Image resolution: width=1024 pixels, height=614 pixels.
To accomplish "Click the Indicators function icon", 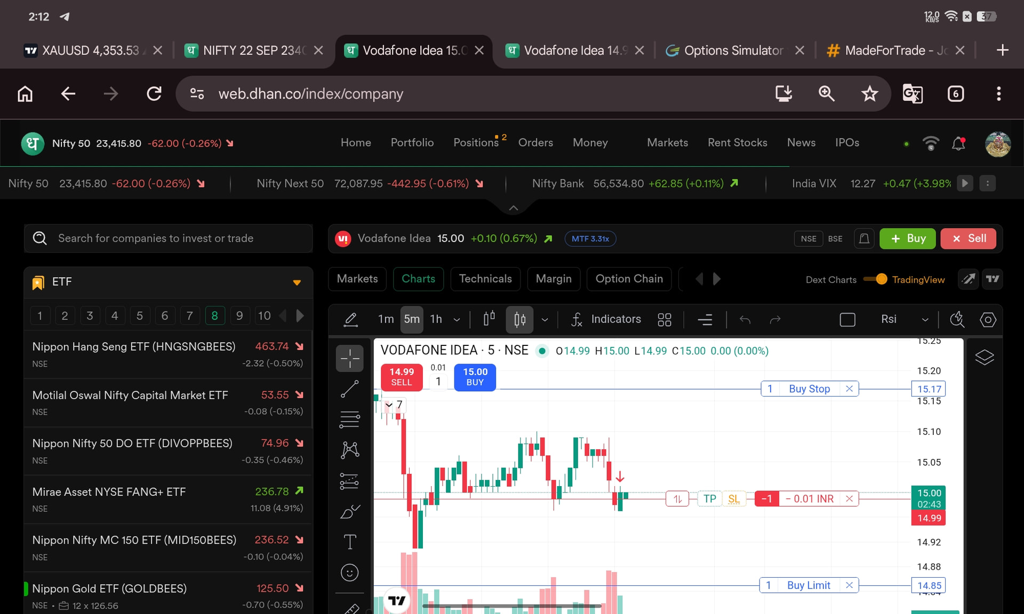I will tap(577, 319).
